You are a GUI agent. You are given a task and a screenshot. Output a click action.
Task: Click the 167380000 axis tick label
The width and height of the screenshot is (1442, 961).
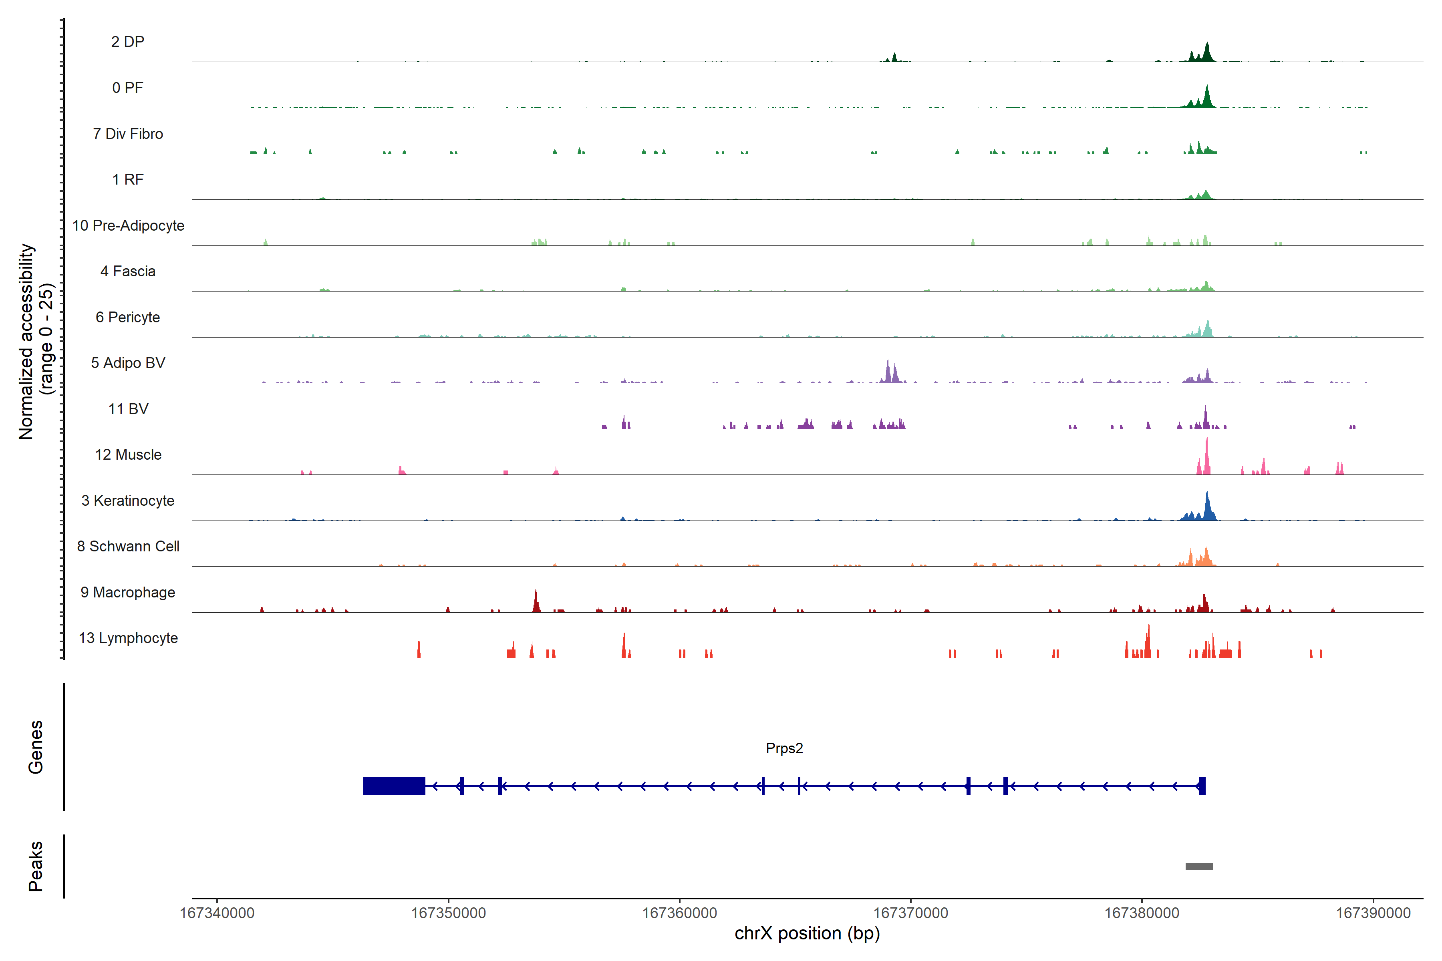[1142, 913]
